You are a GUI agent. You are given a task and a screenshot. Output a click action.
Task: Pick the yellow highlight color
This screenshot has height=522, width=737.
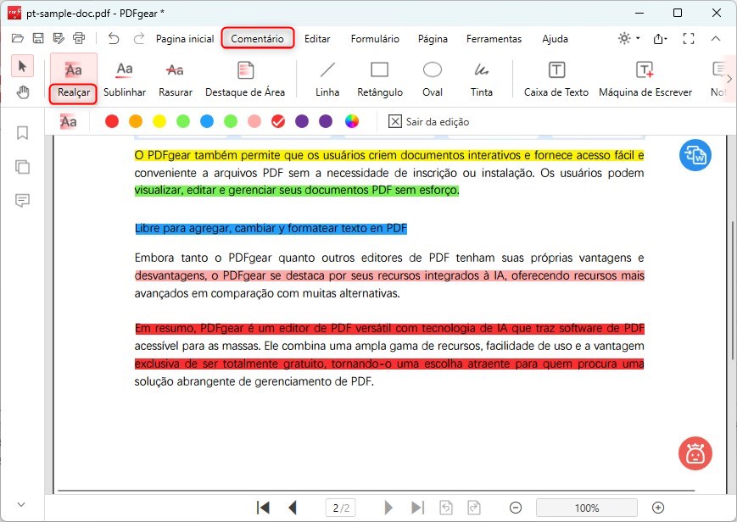(159, 121)
